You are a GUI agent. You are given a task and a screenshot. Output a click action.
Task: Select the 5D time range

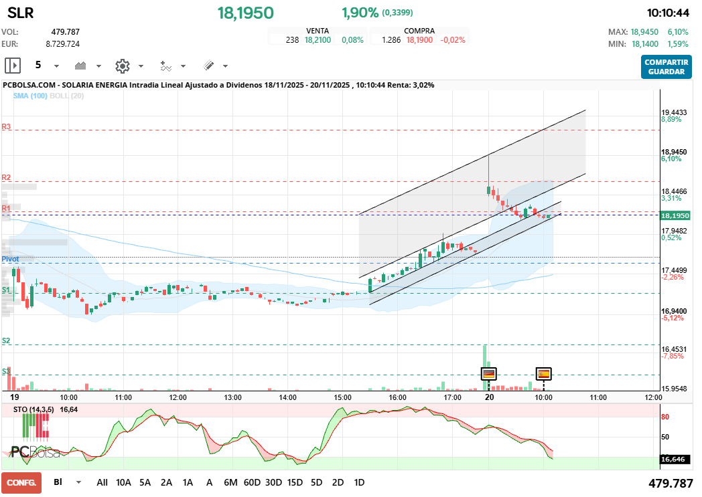(317, 483)
